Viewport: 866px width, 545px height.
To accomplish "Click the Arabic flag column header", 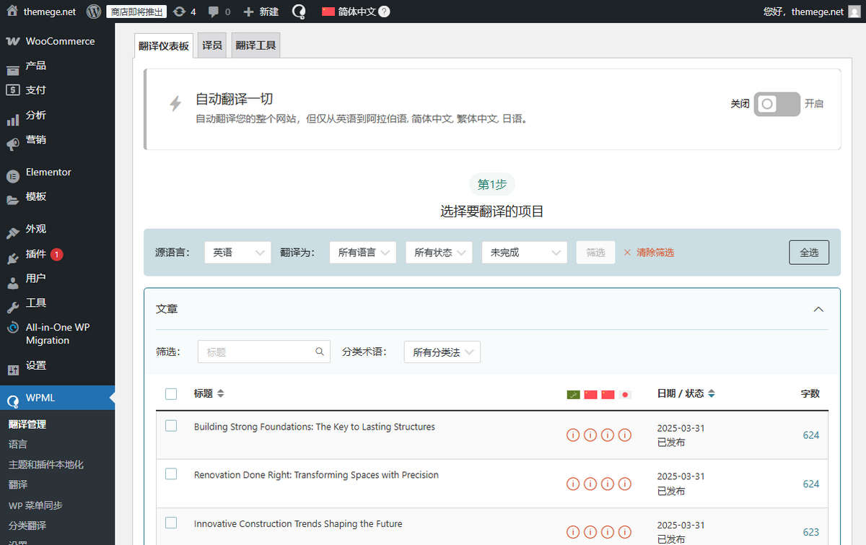I will click(574, 394).
